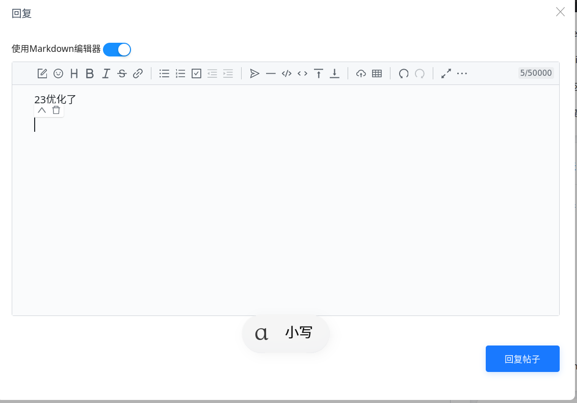The width and height of the screenshot is (577, 403).
Task: Open the more options ellipsis menu
Action: point(462,73)
